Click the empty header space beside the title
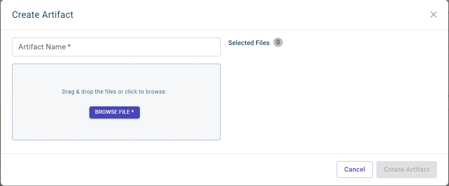 (252, 15)
